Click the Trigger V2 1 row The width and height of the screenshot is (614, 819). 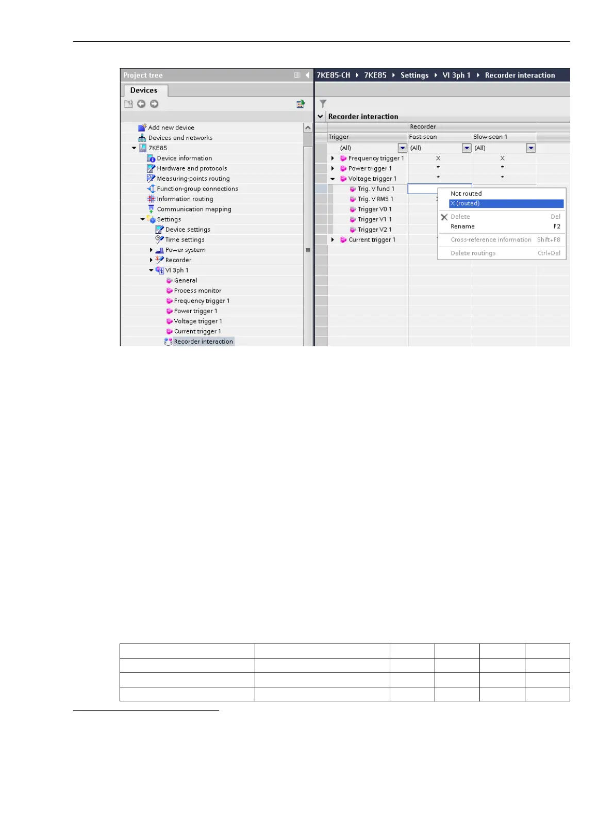click(x=375, y=230)
